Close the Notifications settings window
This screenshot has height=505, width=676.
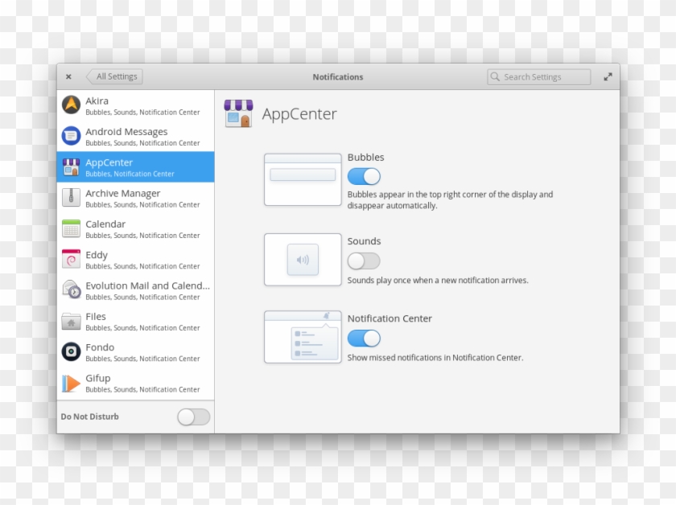point(68,77)
